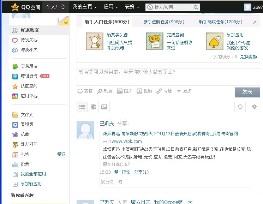Click the 认证空间 star icon
This screenshot has height=204, width=263.
click(x=15, y=86)
